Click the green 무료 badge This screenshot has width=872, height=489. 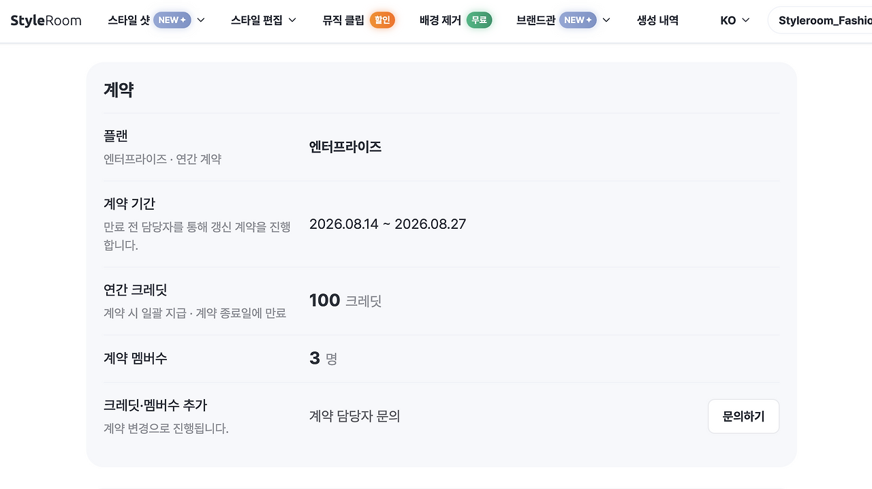(x=479, y=20)
